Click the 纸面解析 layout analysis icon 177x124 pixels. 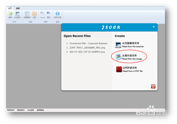point(27,14)
